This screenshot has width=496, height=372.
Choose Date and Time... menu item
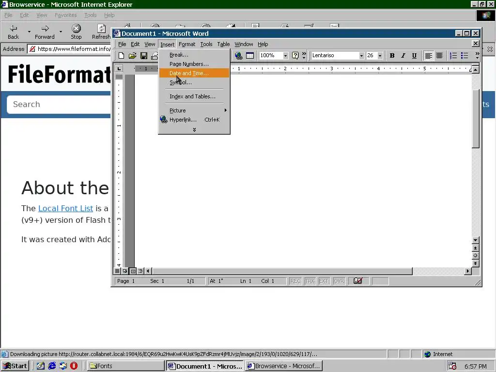coord(194,73)
